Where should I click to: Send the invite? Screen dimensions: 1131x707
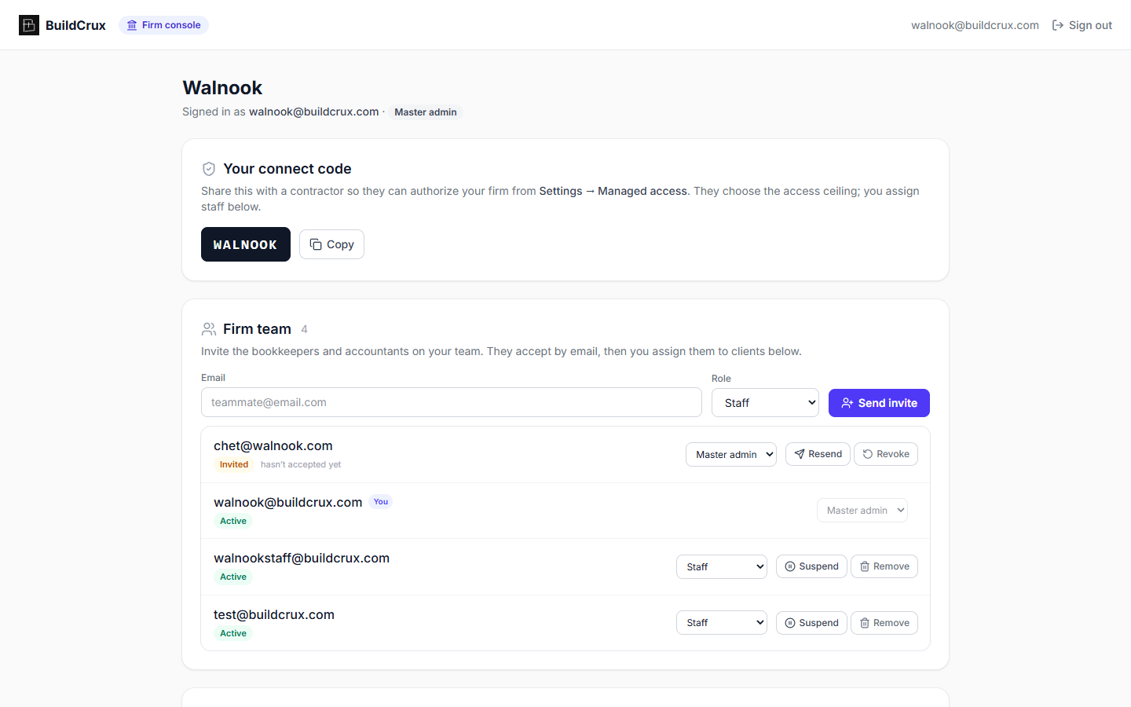point(879,403)
